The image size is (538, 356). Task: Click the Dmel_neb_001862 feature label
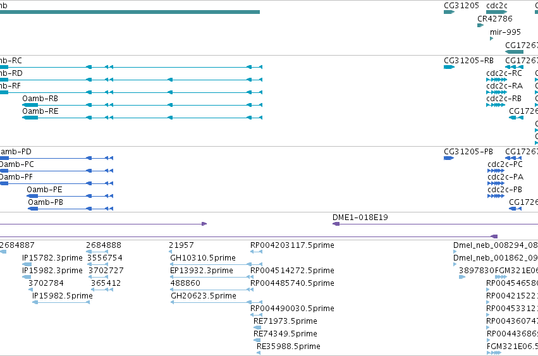[496, 258]
